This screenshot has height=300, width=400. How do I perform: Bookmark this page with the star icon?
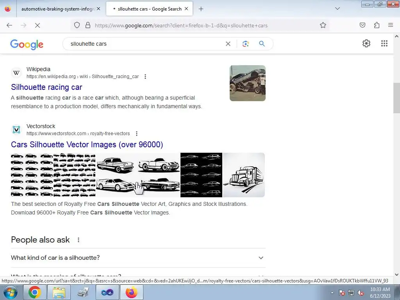click(x=323, y=25)
